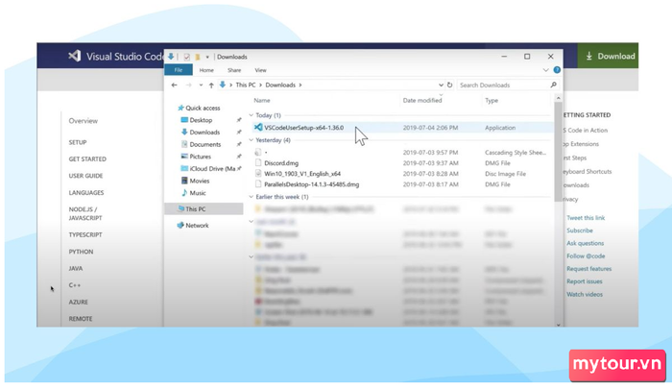Image resolution: width=672 pixels, height=389 pixels.
Task: Click the properties checkmark in the quick access toolbar
Action: pos(186,57)
